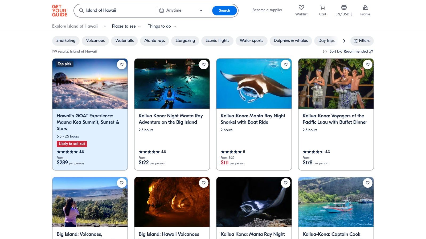Click the sort info circle icon
The image size is (426, 239).
pyautogui.click(x=325, y=52)
